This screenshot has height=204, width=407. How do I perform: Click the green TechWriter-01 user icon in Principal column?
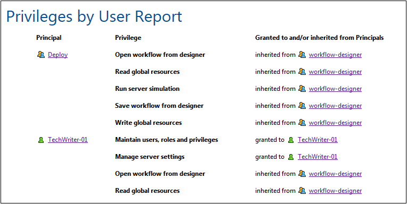(x=41, y=140)
